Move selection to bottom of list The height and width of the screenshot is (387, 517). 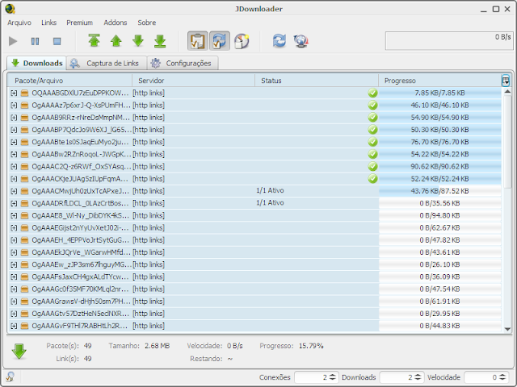pos(160,41)
